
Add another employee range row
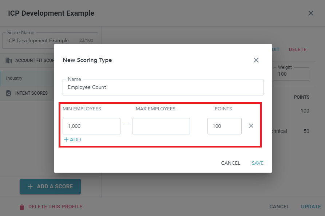72,140
